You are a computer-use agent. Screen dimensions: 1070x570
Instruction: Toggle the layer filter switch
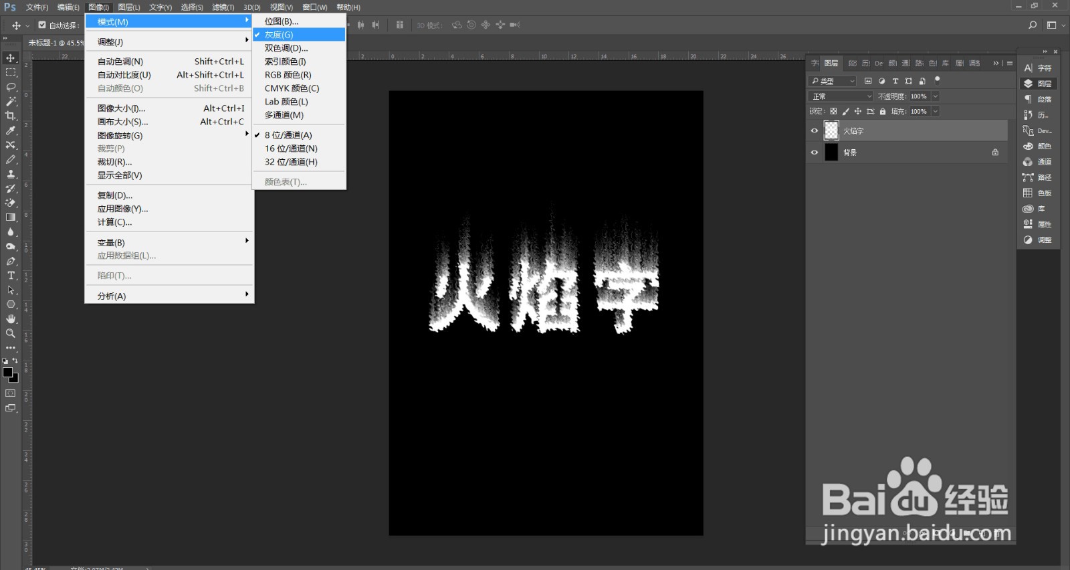938,80
